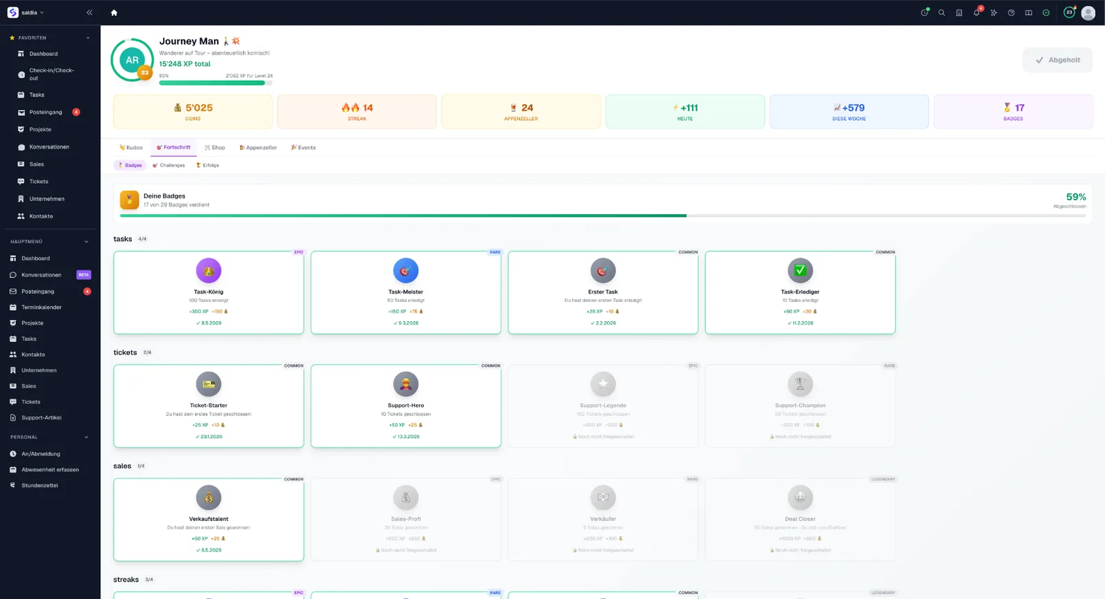Open the Events tab
Viewport: 1105px width, 599px height.
tap(303, 147)
